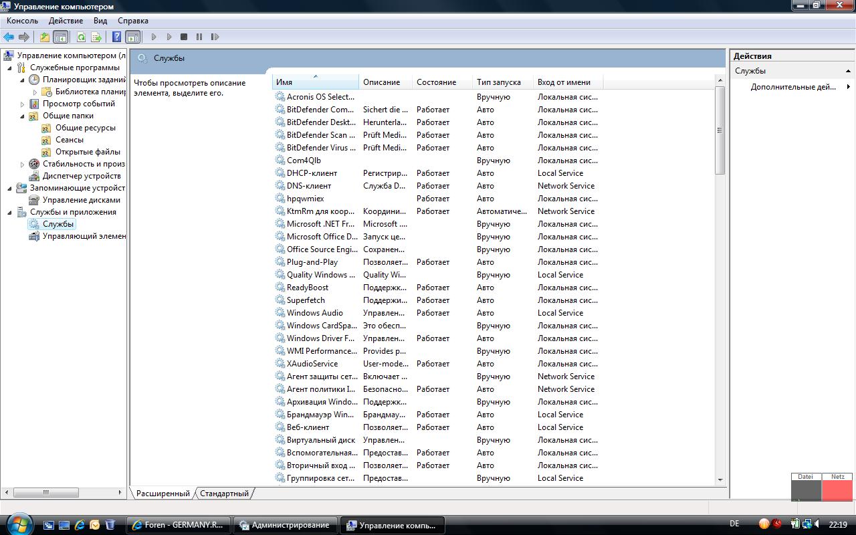Sort by the Имя column header
The width and height of the screenshot is (856, 535).
[x=316, y=82]
